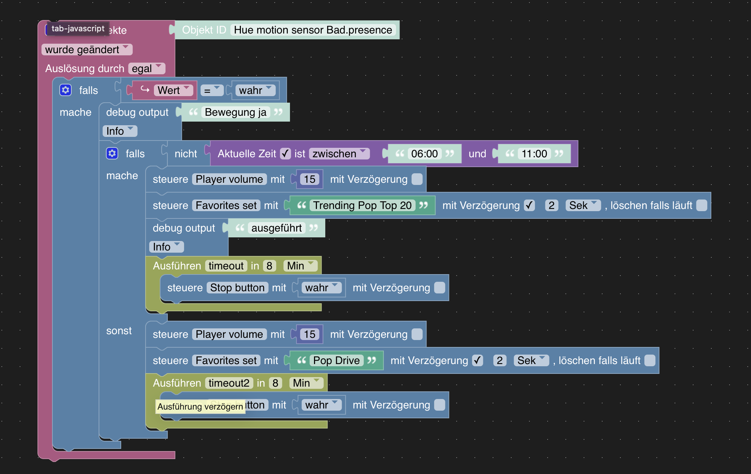Click opening quote icon of Bewegung ja
751x474 pixels.
pyautogui.click(x=193, y=112)
